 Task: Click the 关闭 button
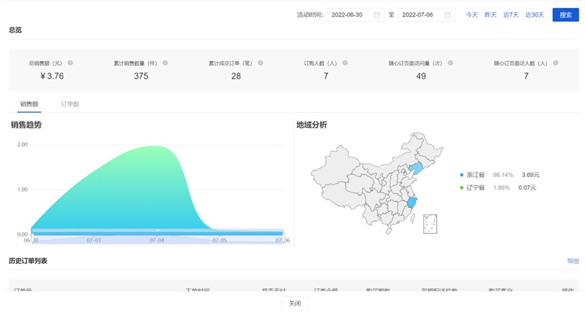tap(294, 303)
